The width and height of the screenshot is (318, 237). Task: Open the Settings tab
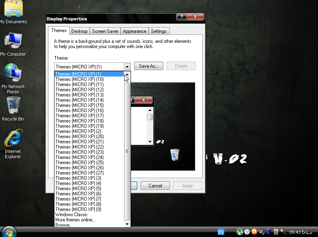159,31
